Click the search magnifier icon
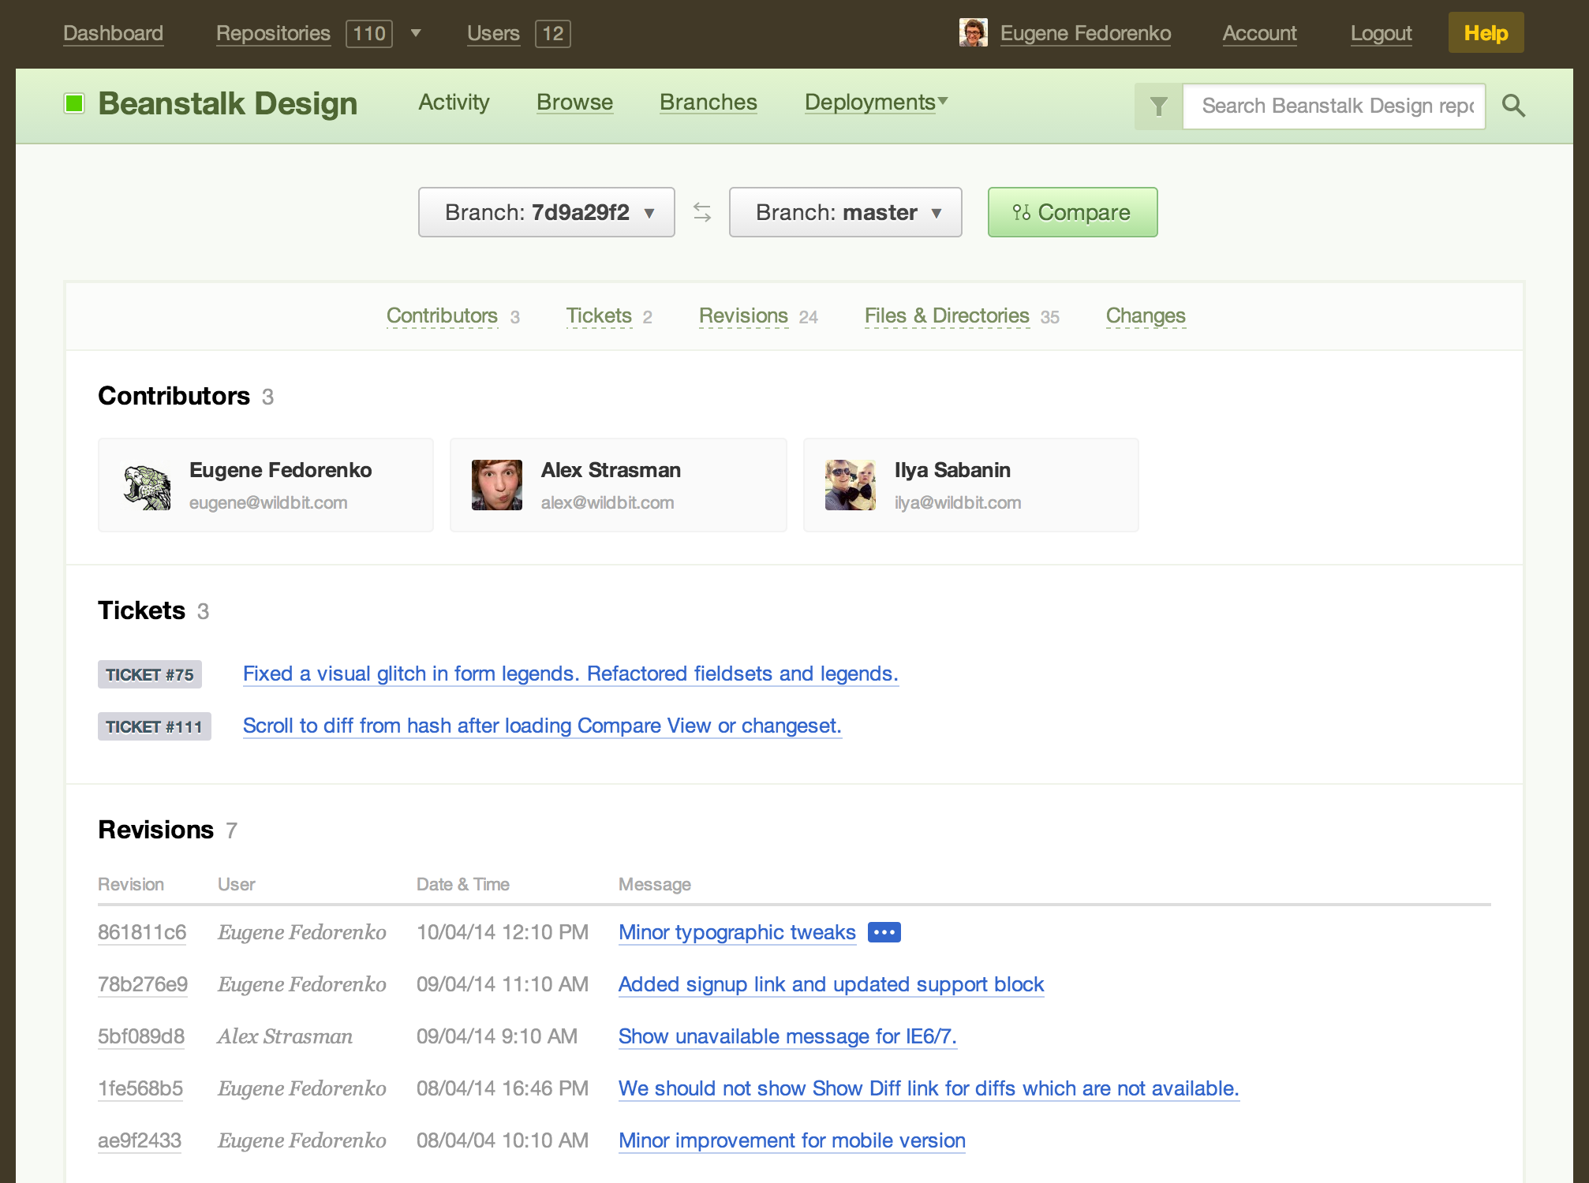The height and width of the screenshot is (1183, 1589). pyautogui.click(x=1512, y=106)
